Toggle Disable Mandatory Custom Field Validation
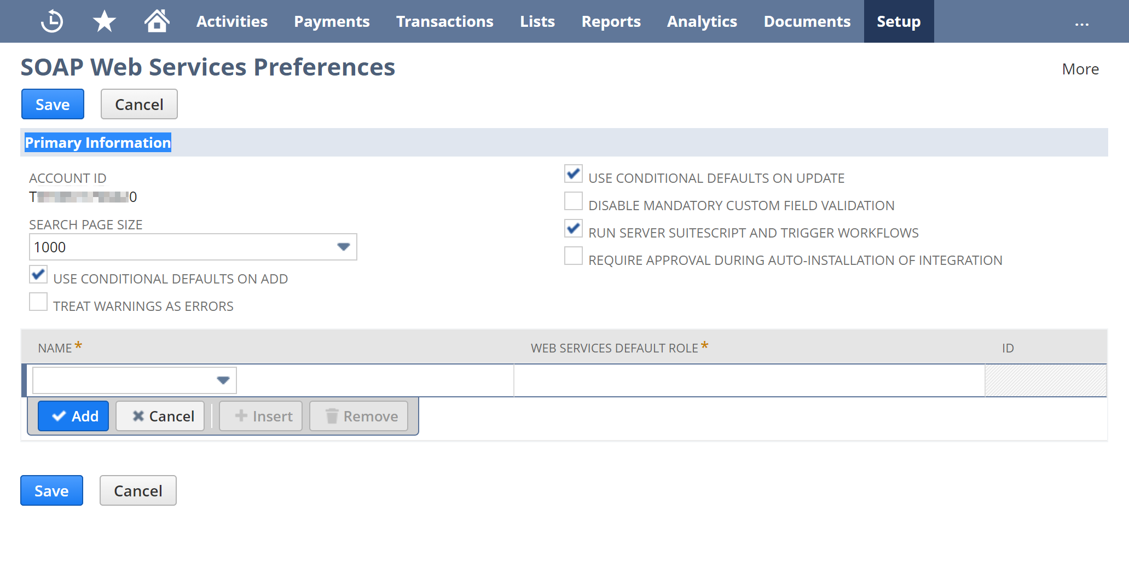 (574, 201)
